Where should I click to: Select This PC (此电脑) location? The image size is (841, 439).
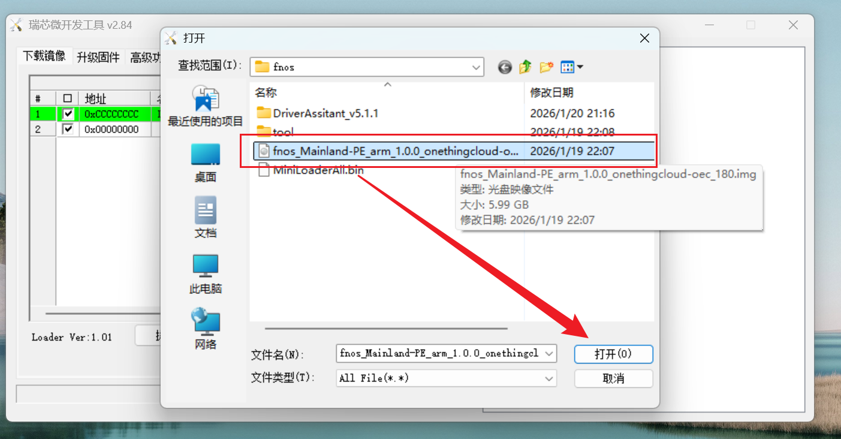pyautogui.click(x=206, y=274)
